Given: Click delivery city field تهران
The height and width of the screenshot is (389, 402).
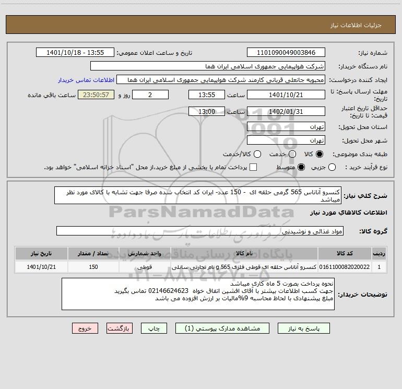Looking at the screenshot, I should (x=286, y=140).
